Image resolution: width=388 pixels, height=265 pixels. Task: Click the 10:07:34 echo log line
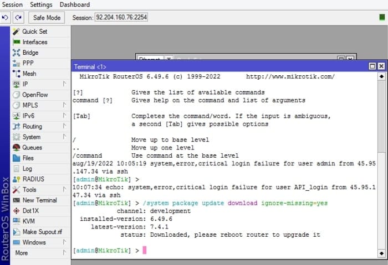pyautogui.click(x=224, y=191)
